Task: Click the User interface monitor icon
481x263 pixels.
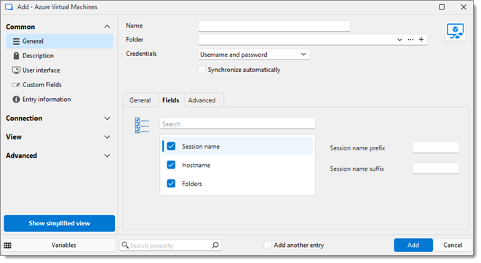Action: 16,70
